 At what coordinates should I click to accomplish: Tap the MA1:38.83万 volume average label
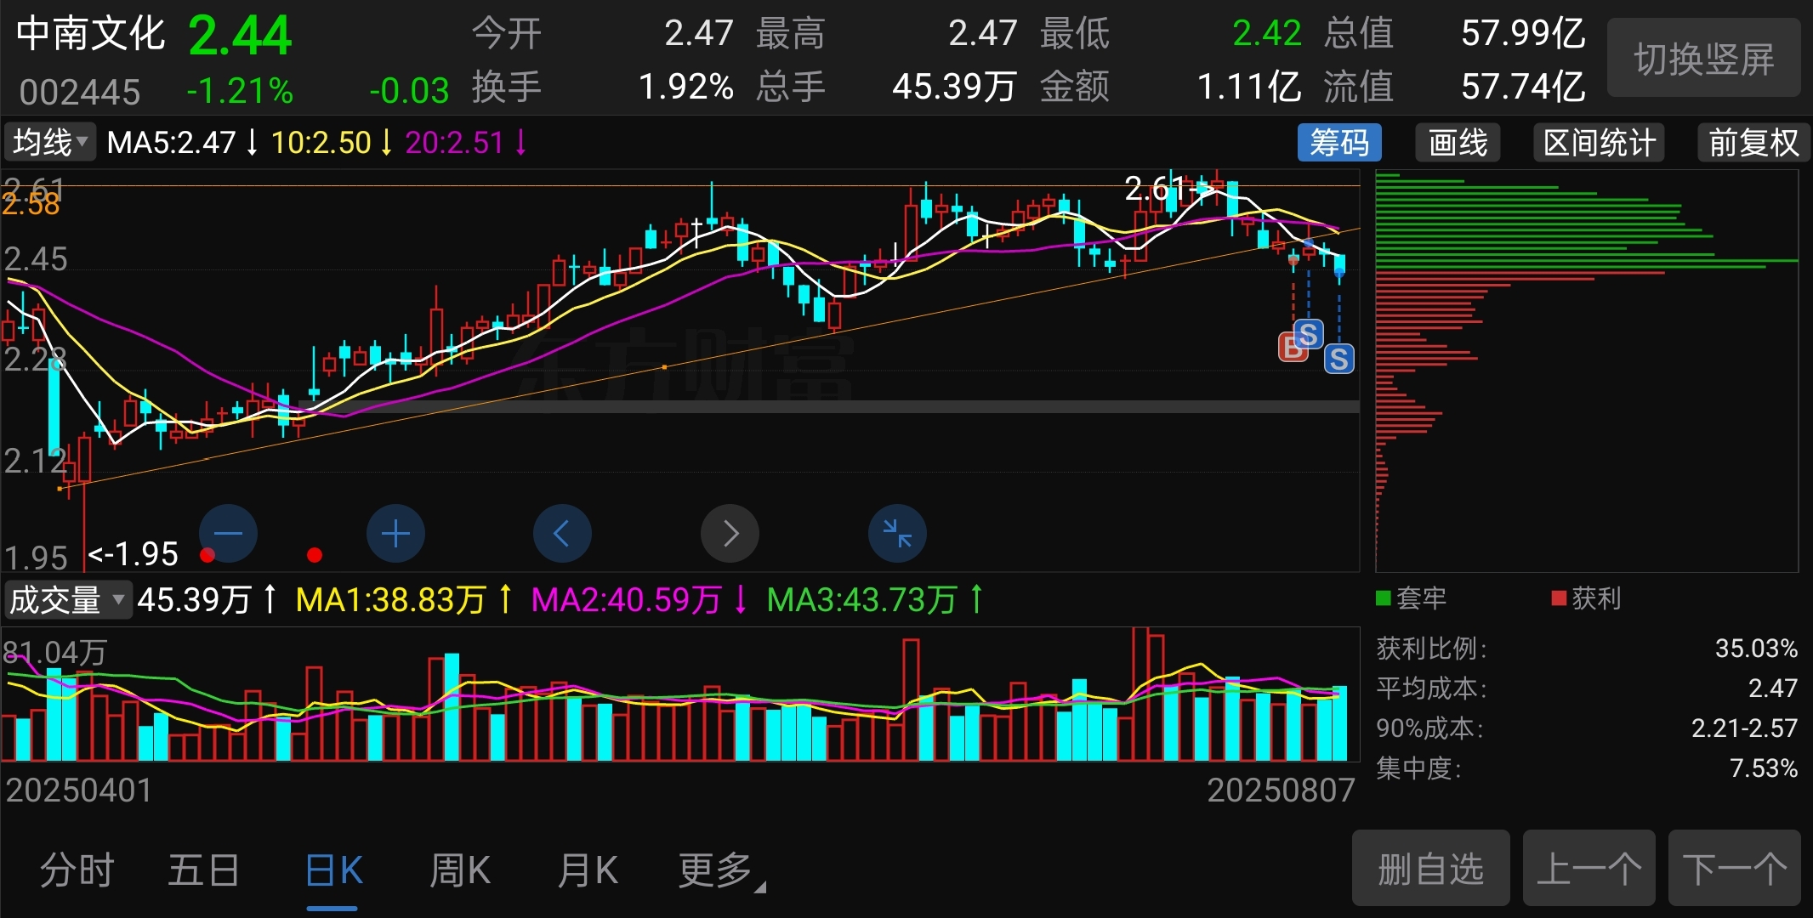(391, 600)
